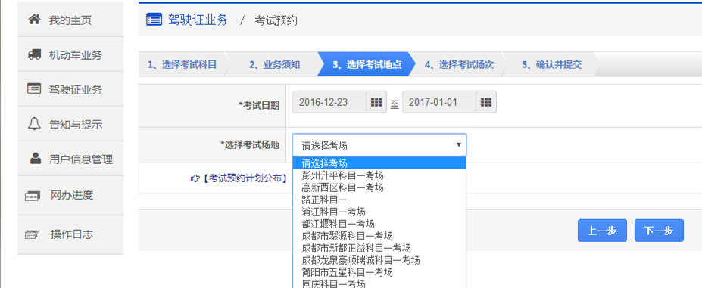
Task: Click the bell icon for 告知与提示
Action: tap(34, 123)
